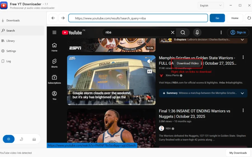Start voice search with microphone icon
Image resolution: width=252 pixels, height=157 pixels.
click(x=197, y=33)
